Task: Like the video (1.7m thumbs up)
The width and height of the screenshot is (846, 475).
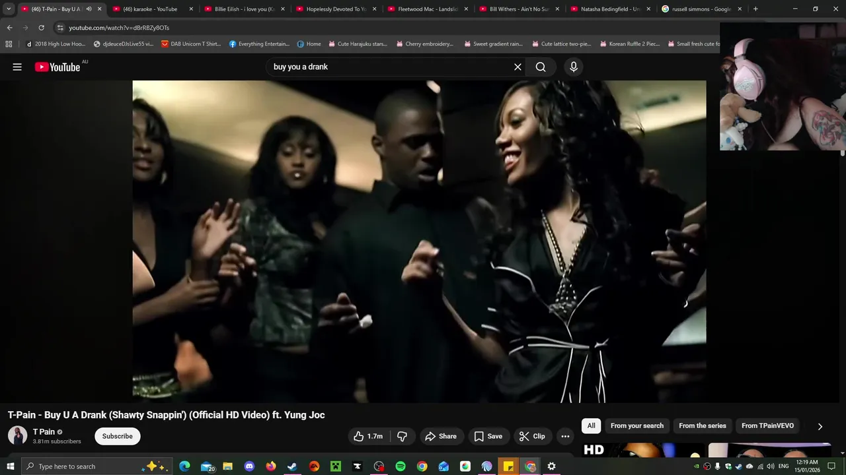Action: click(369, 436)
